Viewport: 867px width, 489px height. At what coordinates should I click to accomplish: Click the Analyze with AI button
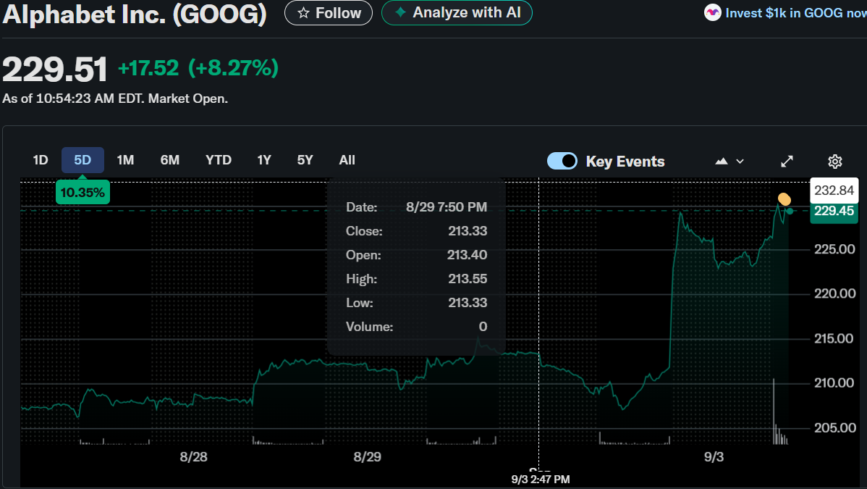pyautogui.click(x=457, y=13)
